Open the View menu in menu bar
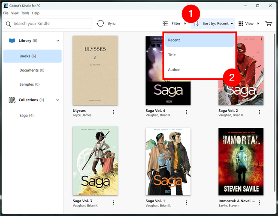Viewport: 278px width, 216px height. pyautogui.click(x=15, y=13)
